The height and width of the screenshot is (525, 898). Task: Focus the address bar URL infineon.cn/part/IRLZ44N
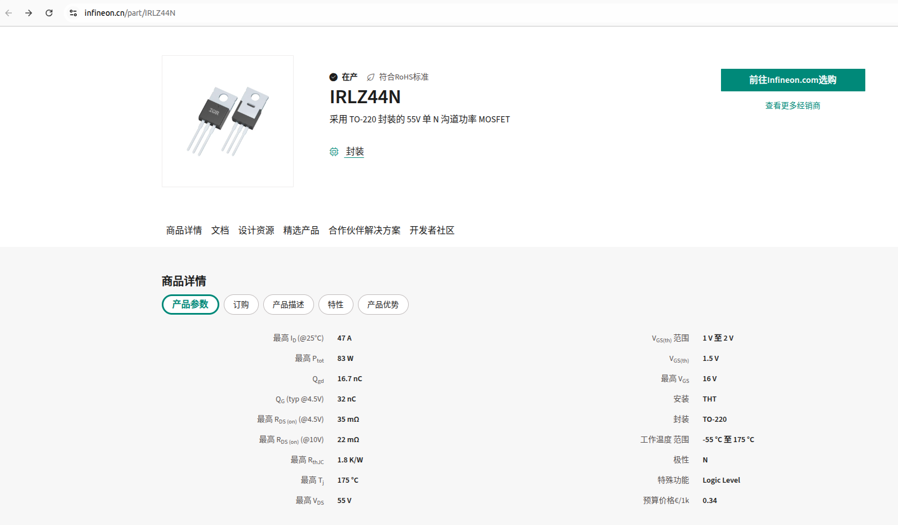130,13
